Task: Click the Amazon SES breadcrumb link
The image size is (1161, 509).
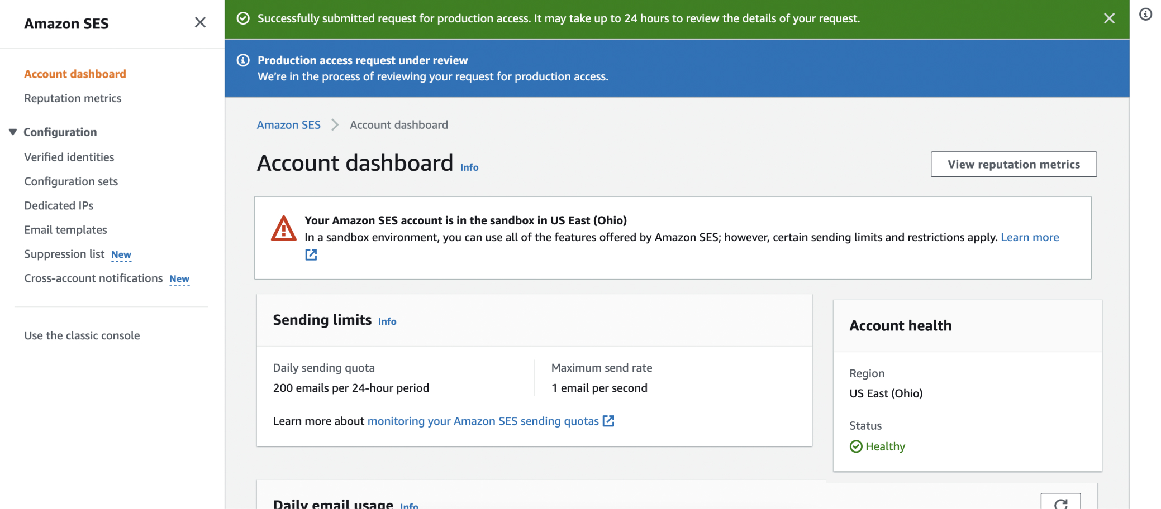Action: click(x=288, y=124)
